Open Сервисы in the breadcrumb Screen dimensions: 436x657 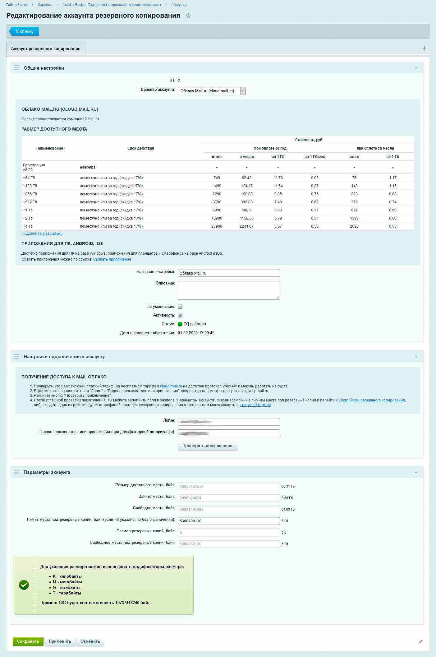[45, 5]
